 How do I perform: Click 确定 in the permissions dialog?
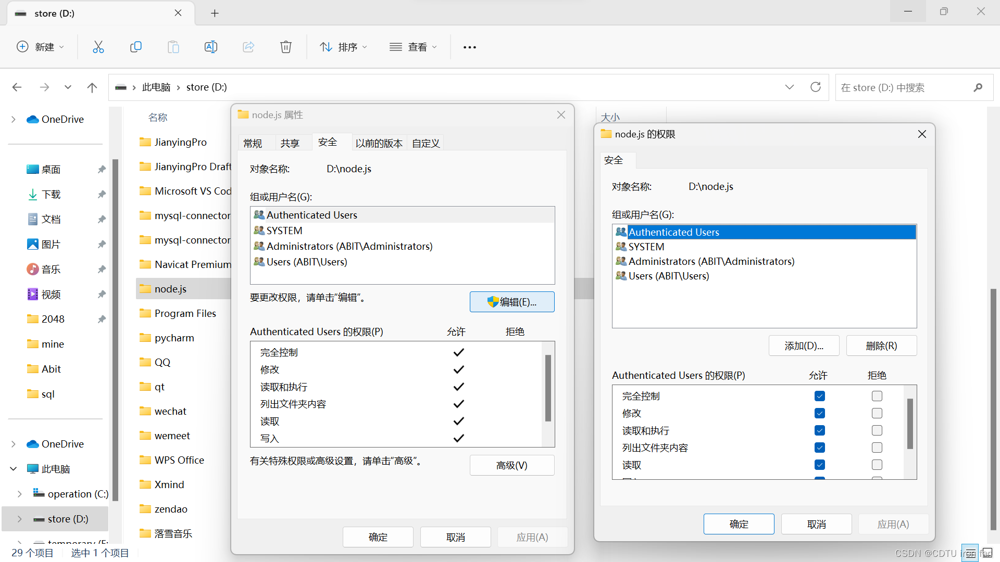coord(739,524)
